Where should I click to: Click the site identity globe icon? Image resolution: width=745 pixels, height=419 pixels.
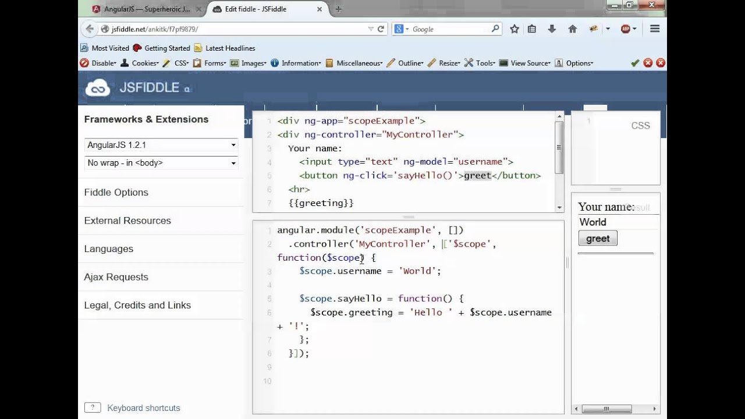pos(105,29)
